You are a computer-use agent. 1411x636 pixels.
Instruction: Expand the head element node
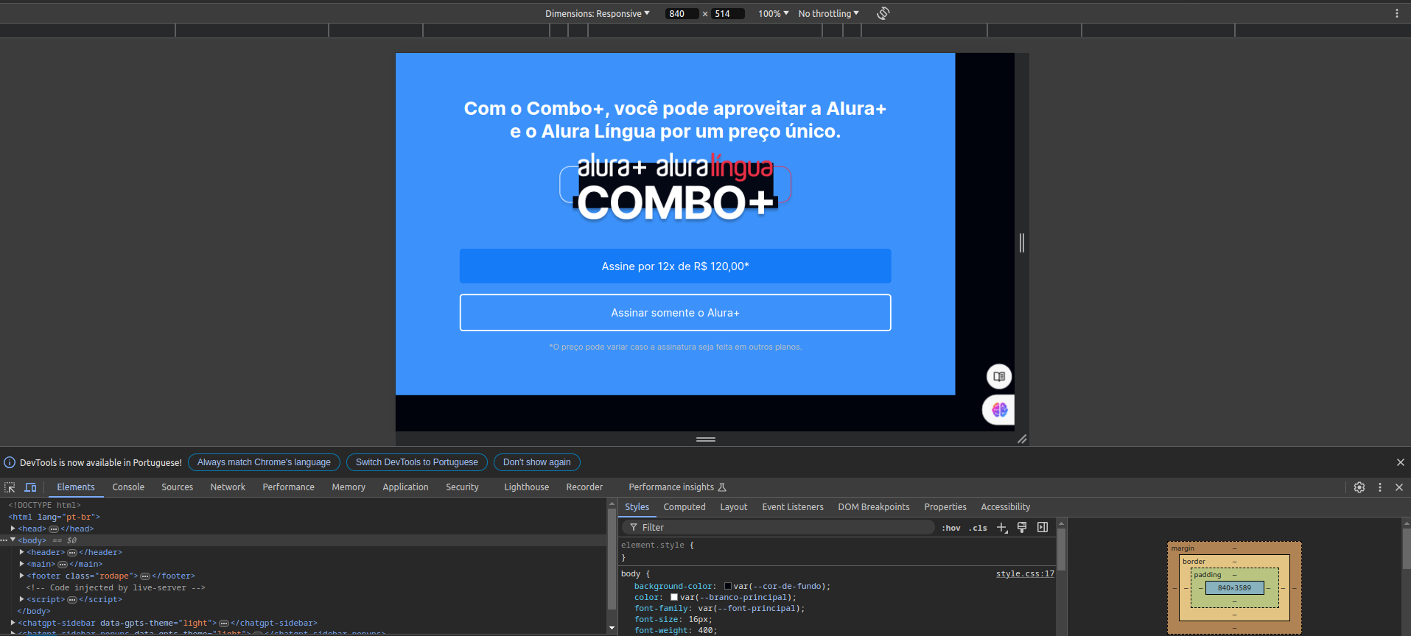(13, 529)
